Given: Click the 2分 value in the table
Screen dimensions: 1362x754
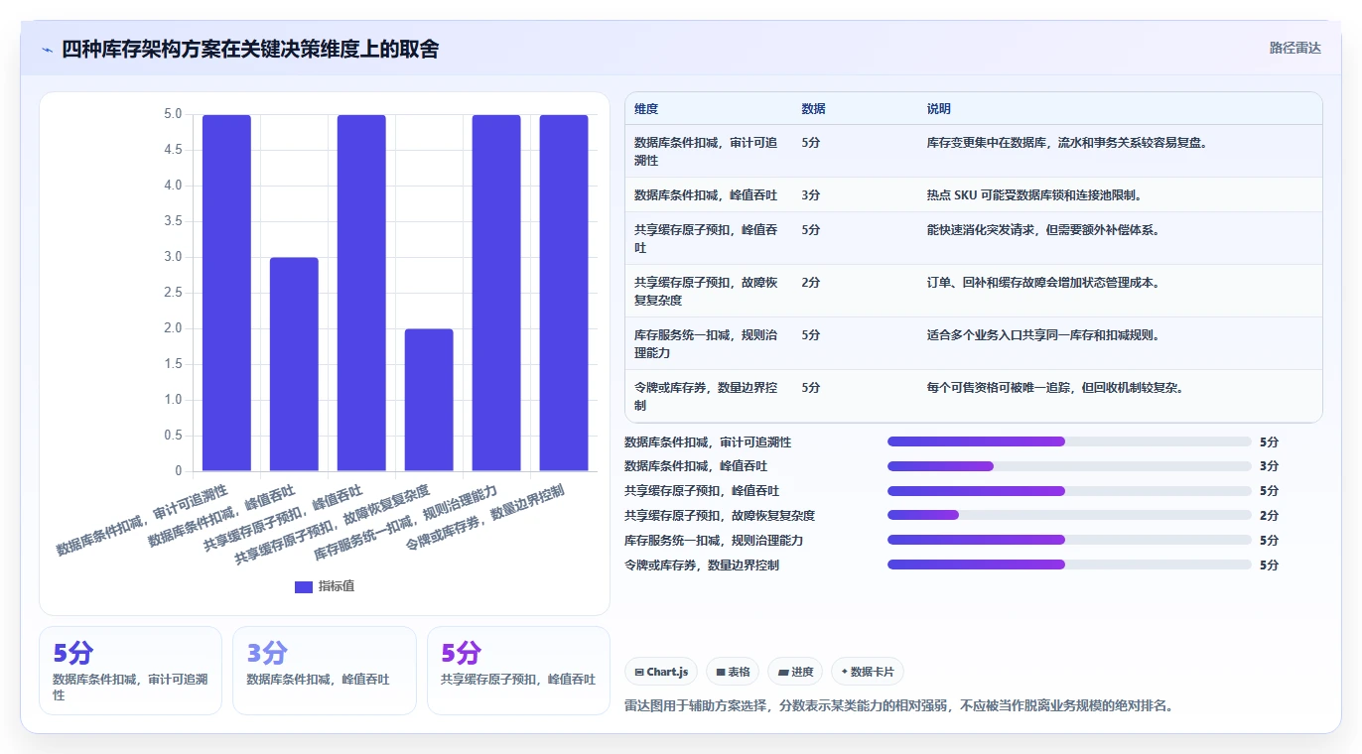Looking at the screenshot, I should tap(811, 283).
